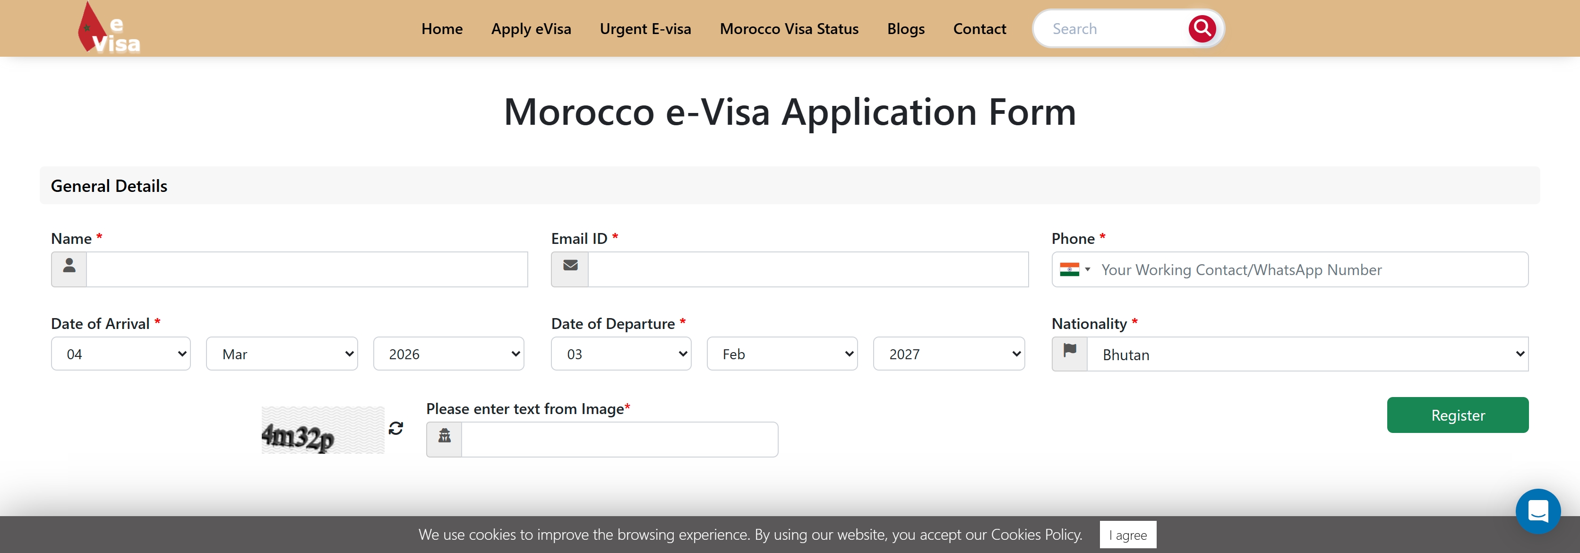Open Morocco Visa Status page
1580x553 pixels.
coord(789,29)
